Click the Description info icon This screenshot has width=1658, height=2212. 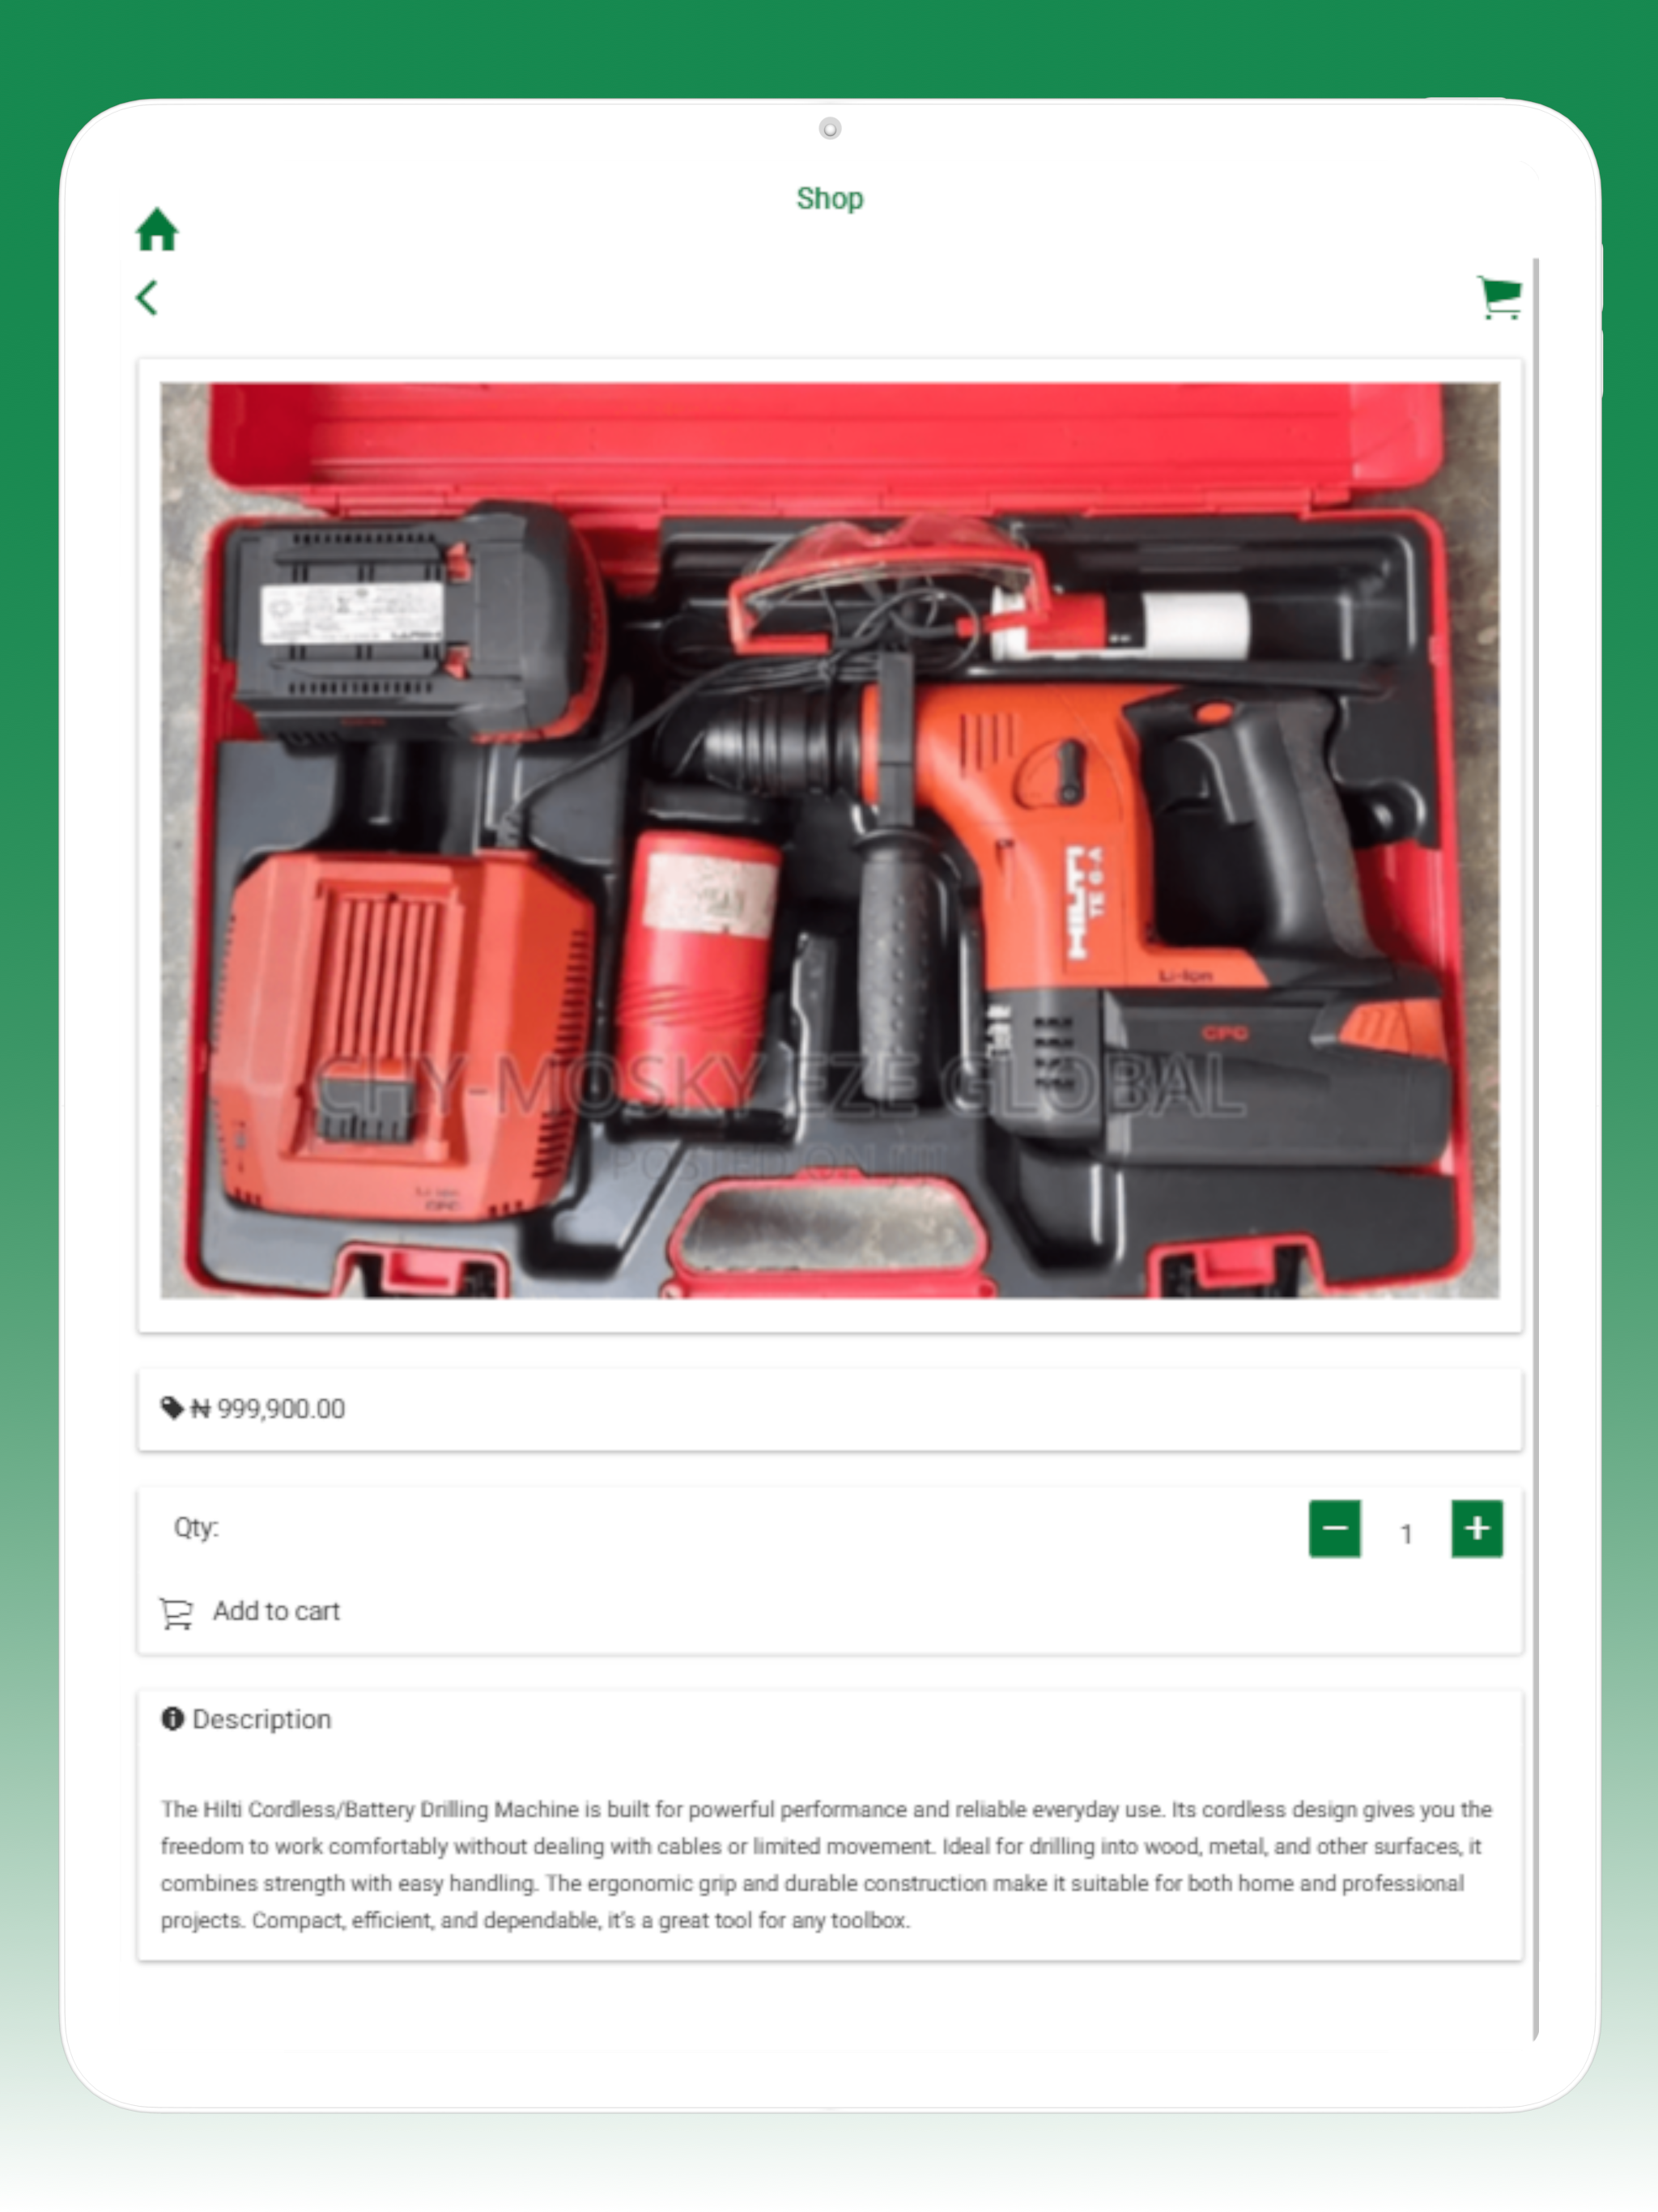[173, 1719]
